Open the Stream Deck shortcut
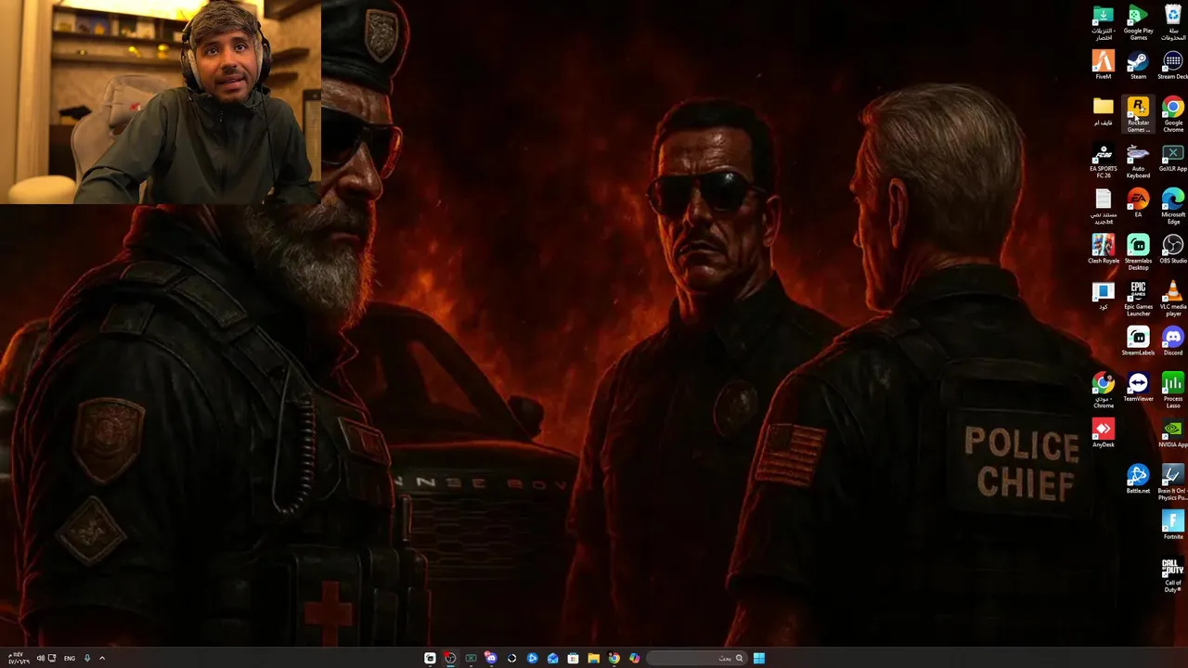 [1173, 65]
